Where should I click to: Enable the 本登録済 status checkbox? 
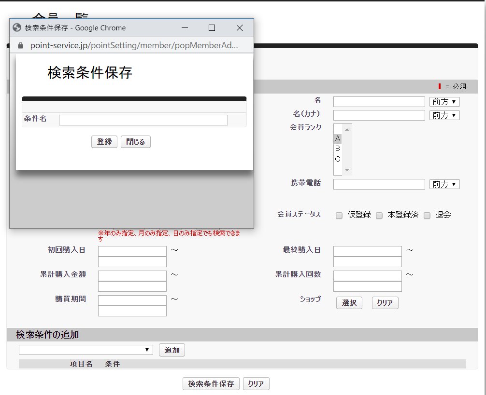pyautogui.click(x=379, y=216)
